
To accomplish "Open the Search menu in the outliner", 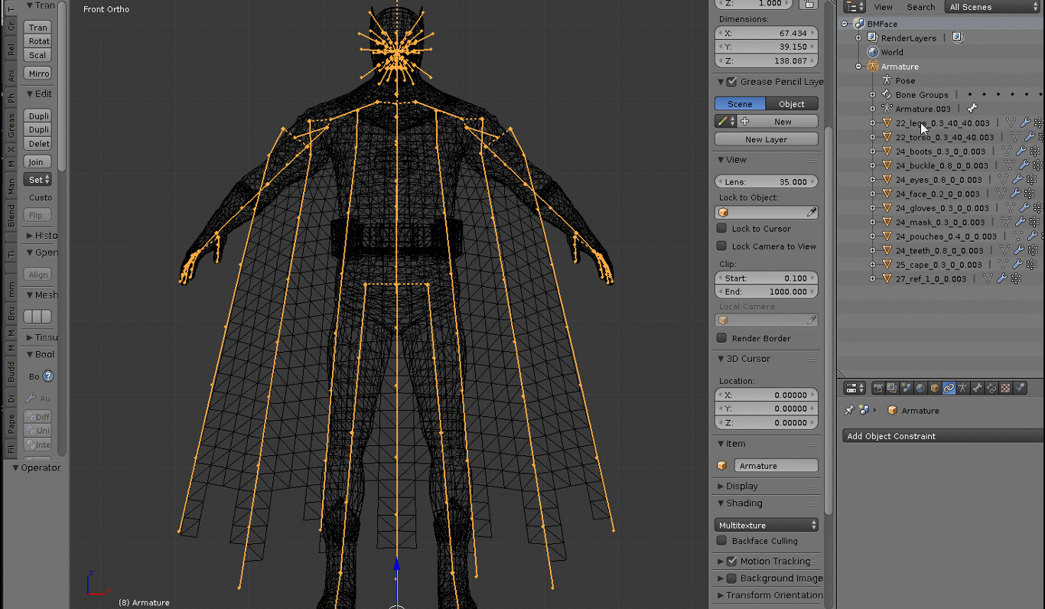I will point(920,7).
